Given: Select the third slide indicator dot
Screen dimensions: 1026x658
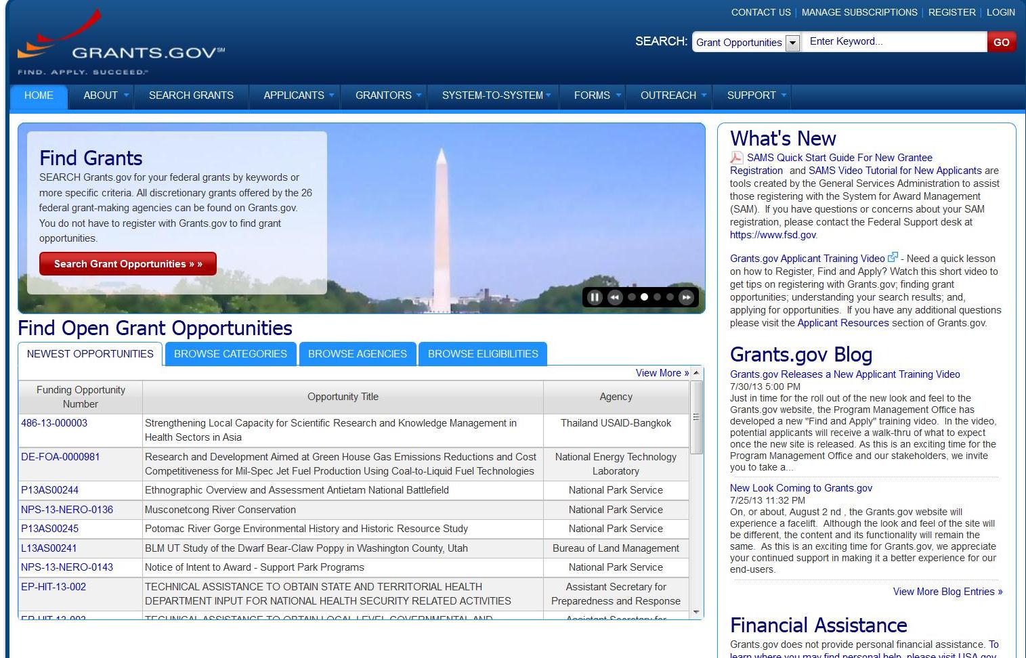Looking at the screenshot, I should [x=657, y=297].
